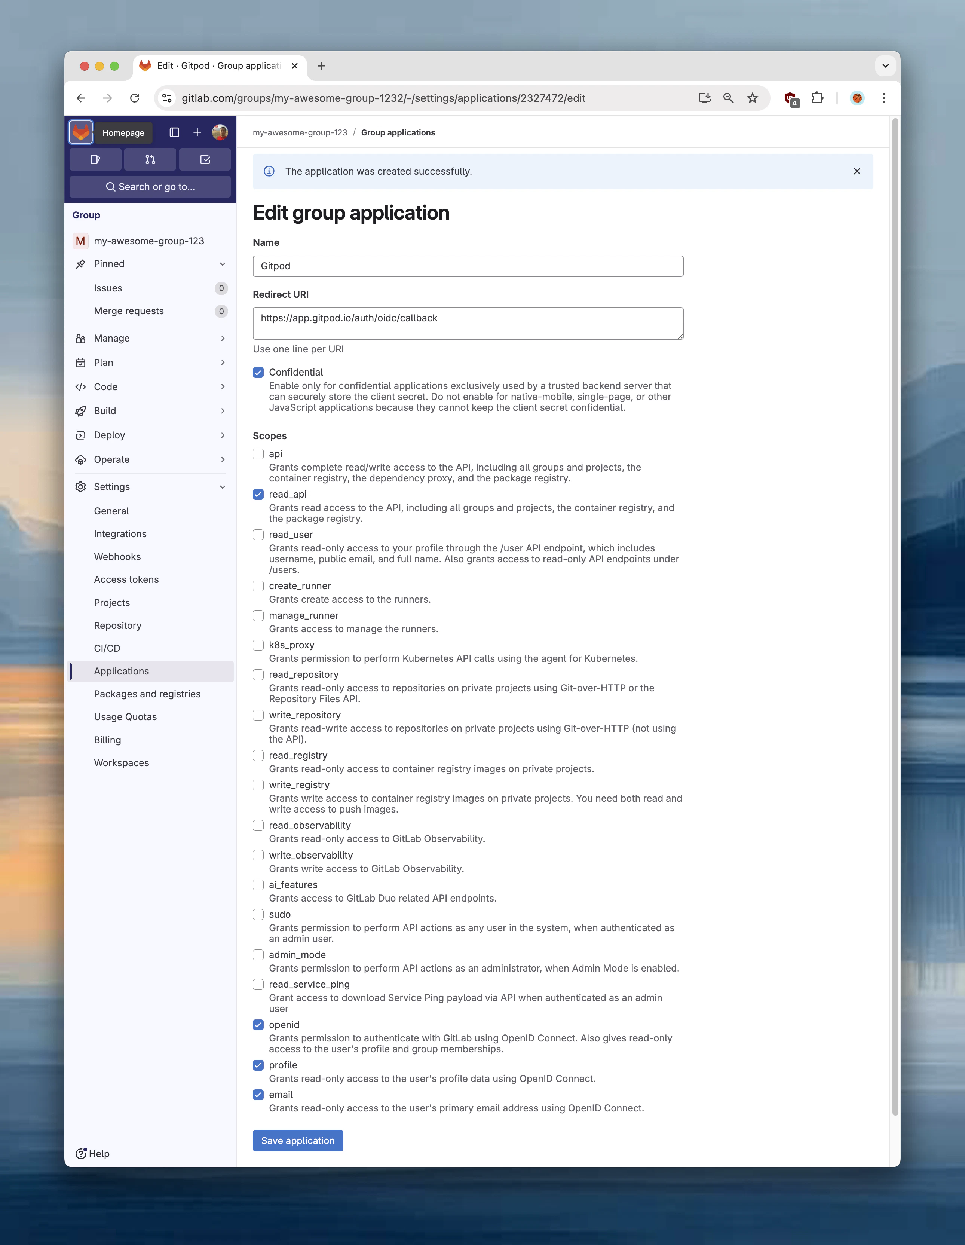Click the browser address bar URL
This screenshot has height=1245, width=965.
click(383, 98)
